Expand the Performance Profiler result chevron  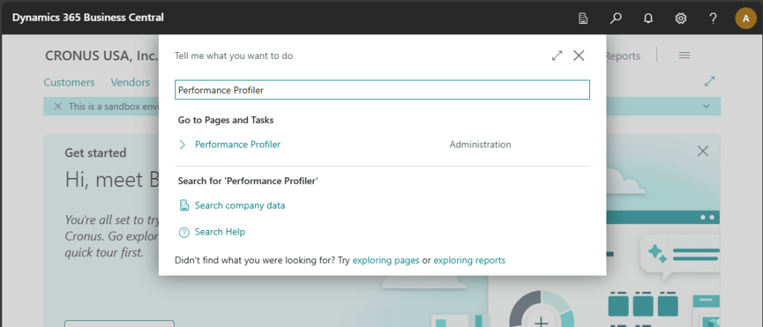pyautogui.click(x=183, y=145)
